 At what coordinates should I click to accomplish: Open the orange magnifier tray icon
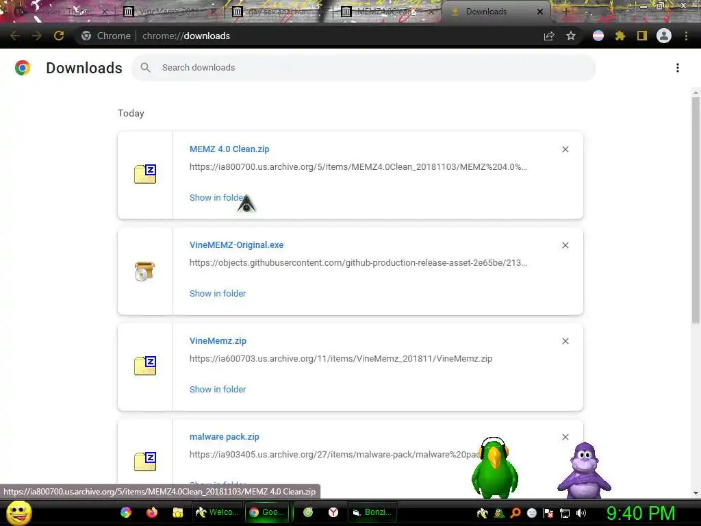[515, 513]
